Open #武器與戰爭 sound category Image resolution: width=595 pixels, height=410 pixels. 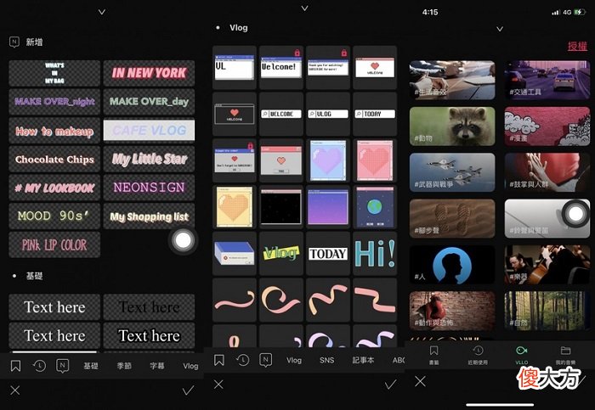coord(452,172)
